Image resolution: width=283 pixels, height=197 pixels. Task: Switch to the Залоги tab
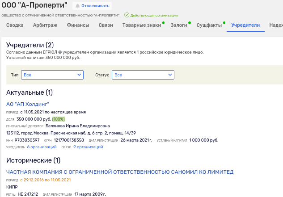(179, 25)
